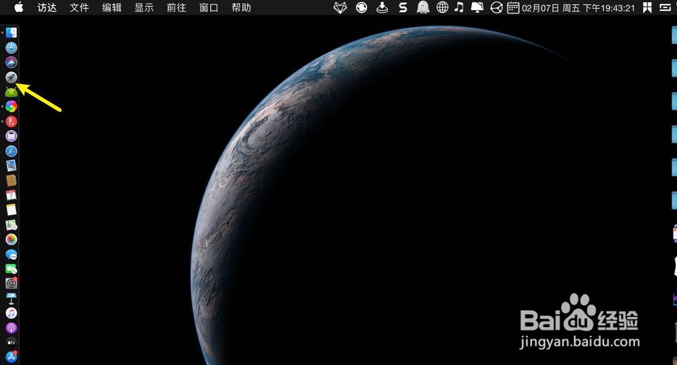Viewport: 677px width, 365px height.
Task: Click the circular sync arrows status icon
Action: (362, 7)
